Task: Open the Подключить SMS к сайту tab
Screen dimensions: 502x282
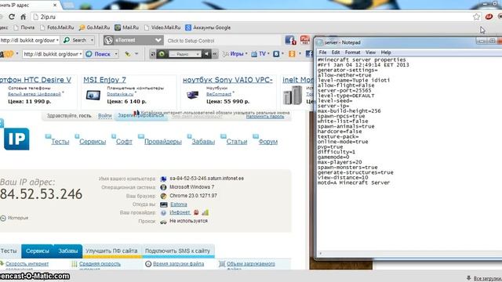Action: (x=178, y=251)
